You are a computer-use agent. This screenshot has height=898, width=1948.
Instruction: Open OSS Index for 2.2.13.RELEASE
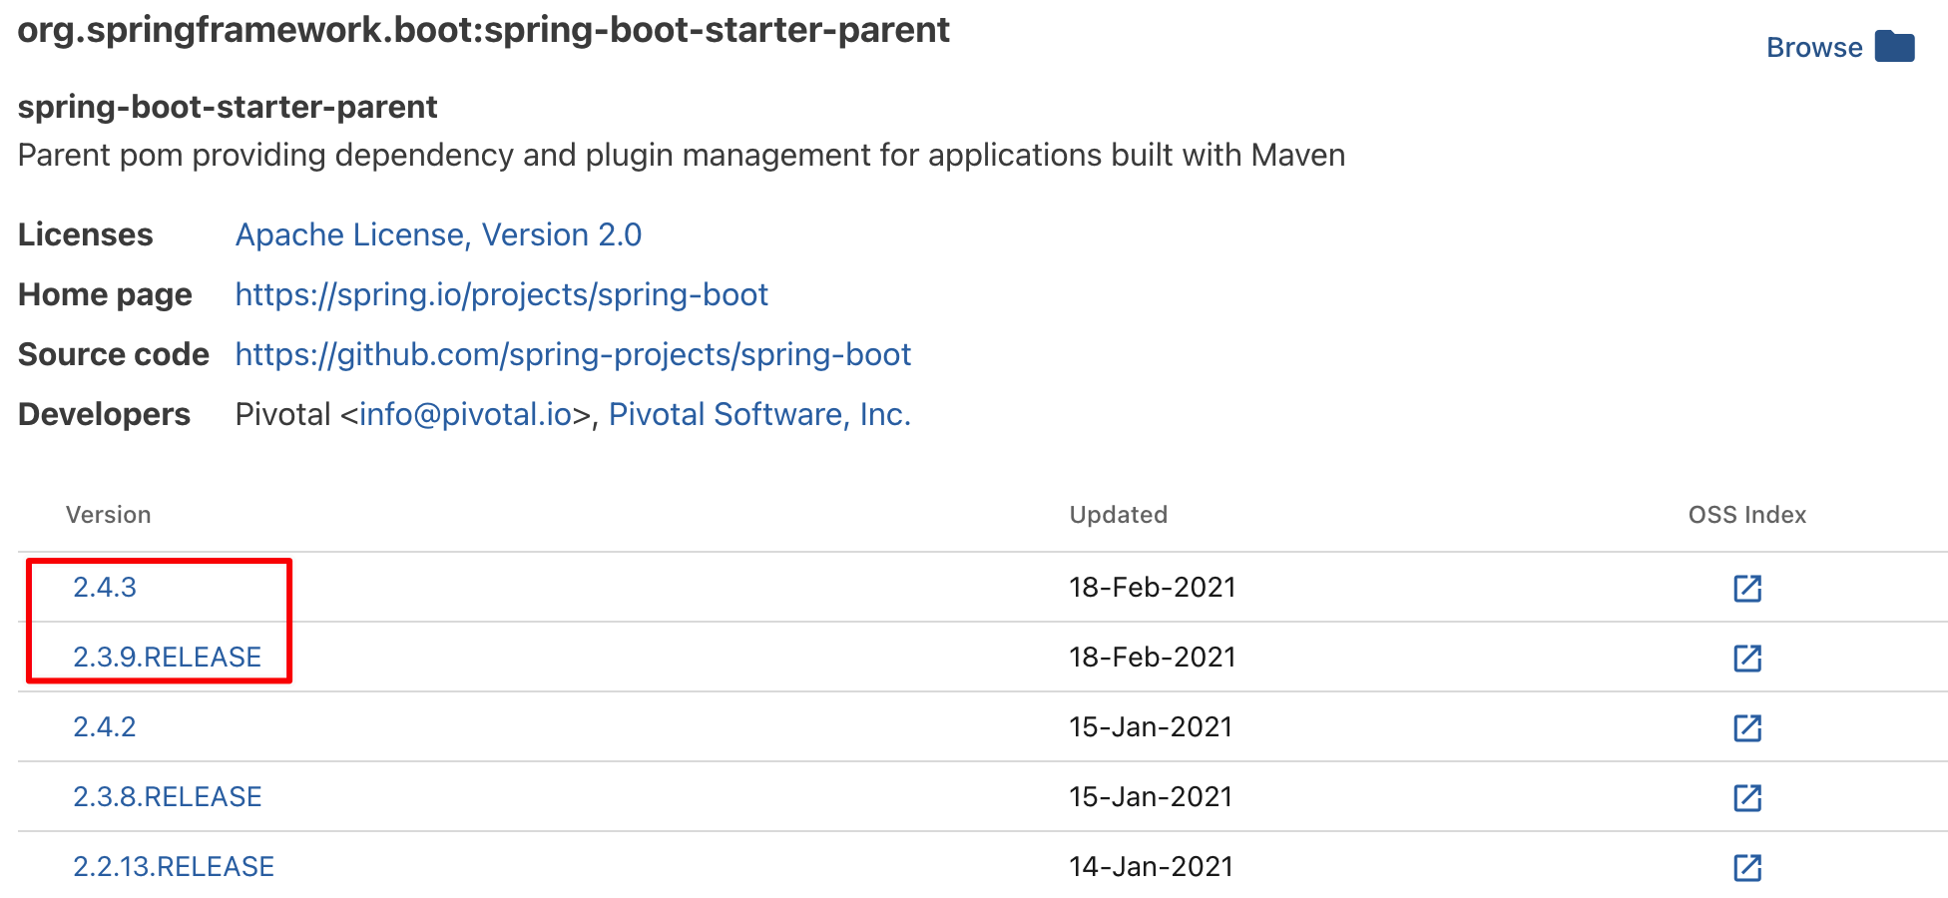point(1747,867)
